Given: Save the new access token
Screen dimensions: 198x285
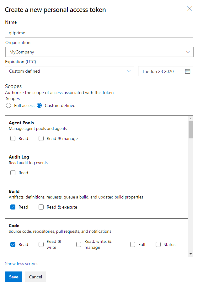Looking at the screenshot, I should tap(13, 277).
